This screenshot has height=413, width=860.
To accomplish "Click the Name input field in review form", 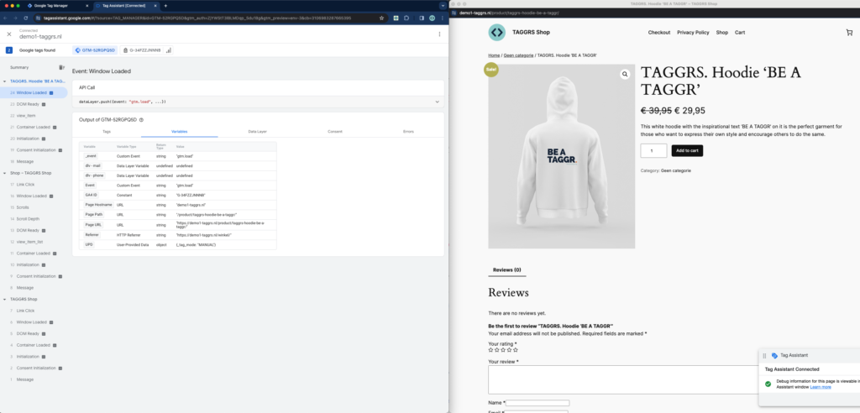I will 537,403.
